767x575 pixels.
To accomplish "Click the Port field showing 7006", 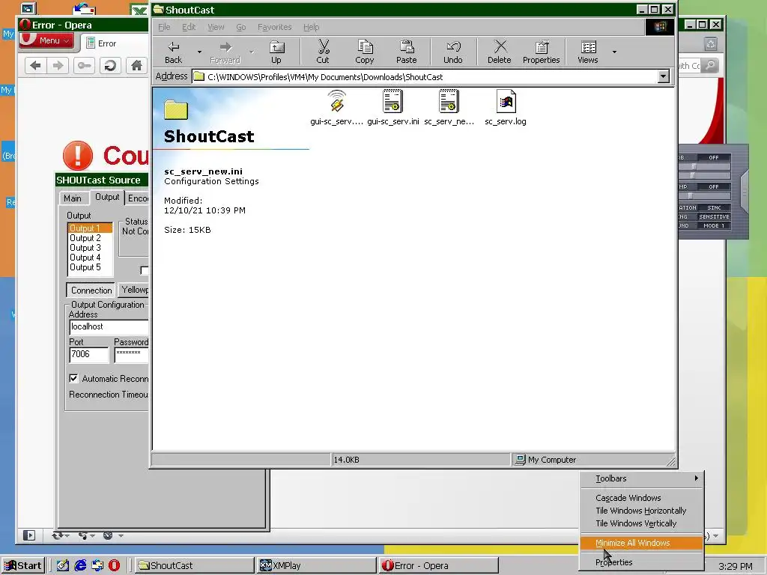I will point(88,354).
